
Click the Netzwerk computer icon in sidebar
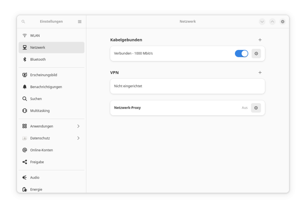(24, 47)
